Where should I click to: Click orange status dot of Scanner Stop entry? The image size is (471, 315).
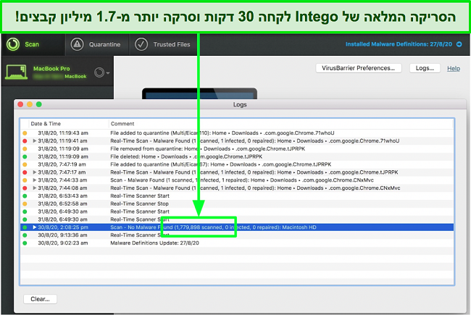click(x=25, y=203)
